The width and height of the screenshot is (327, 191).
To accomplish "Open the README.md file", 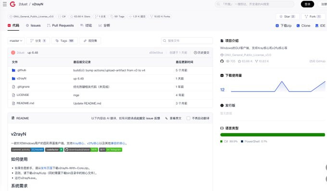I will click(25, 103).
